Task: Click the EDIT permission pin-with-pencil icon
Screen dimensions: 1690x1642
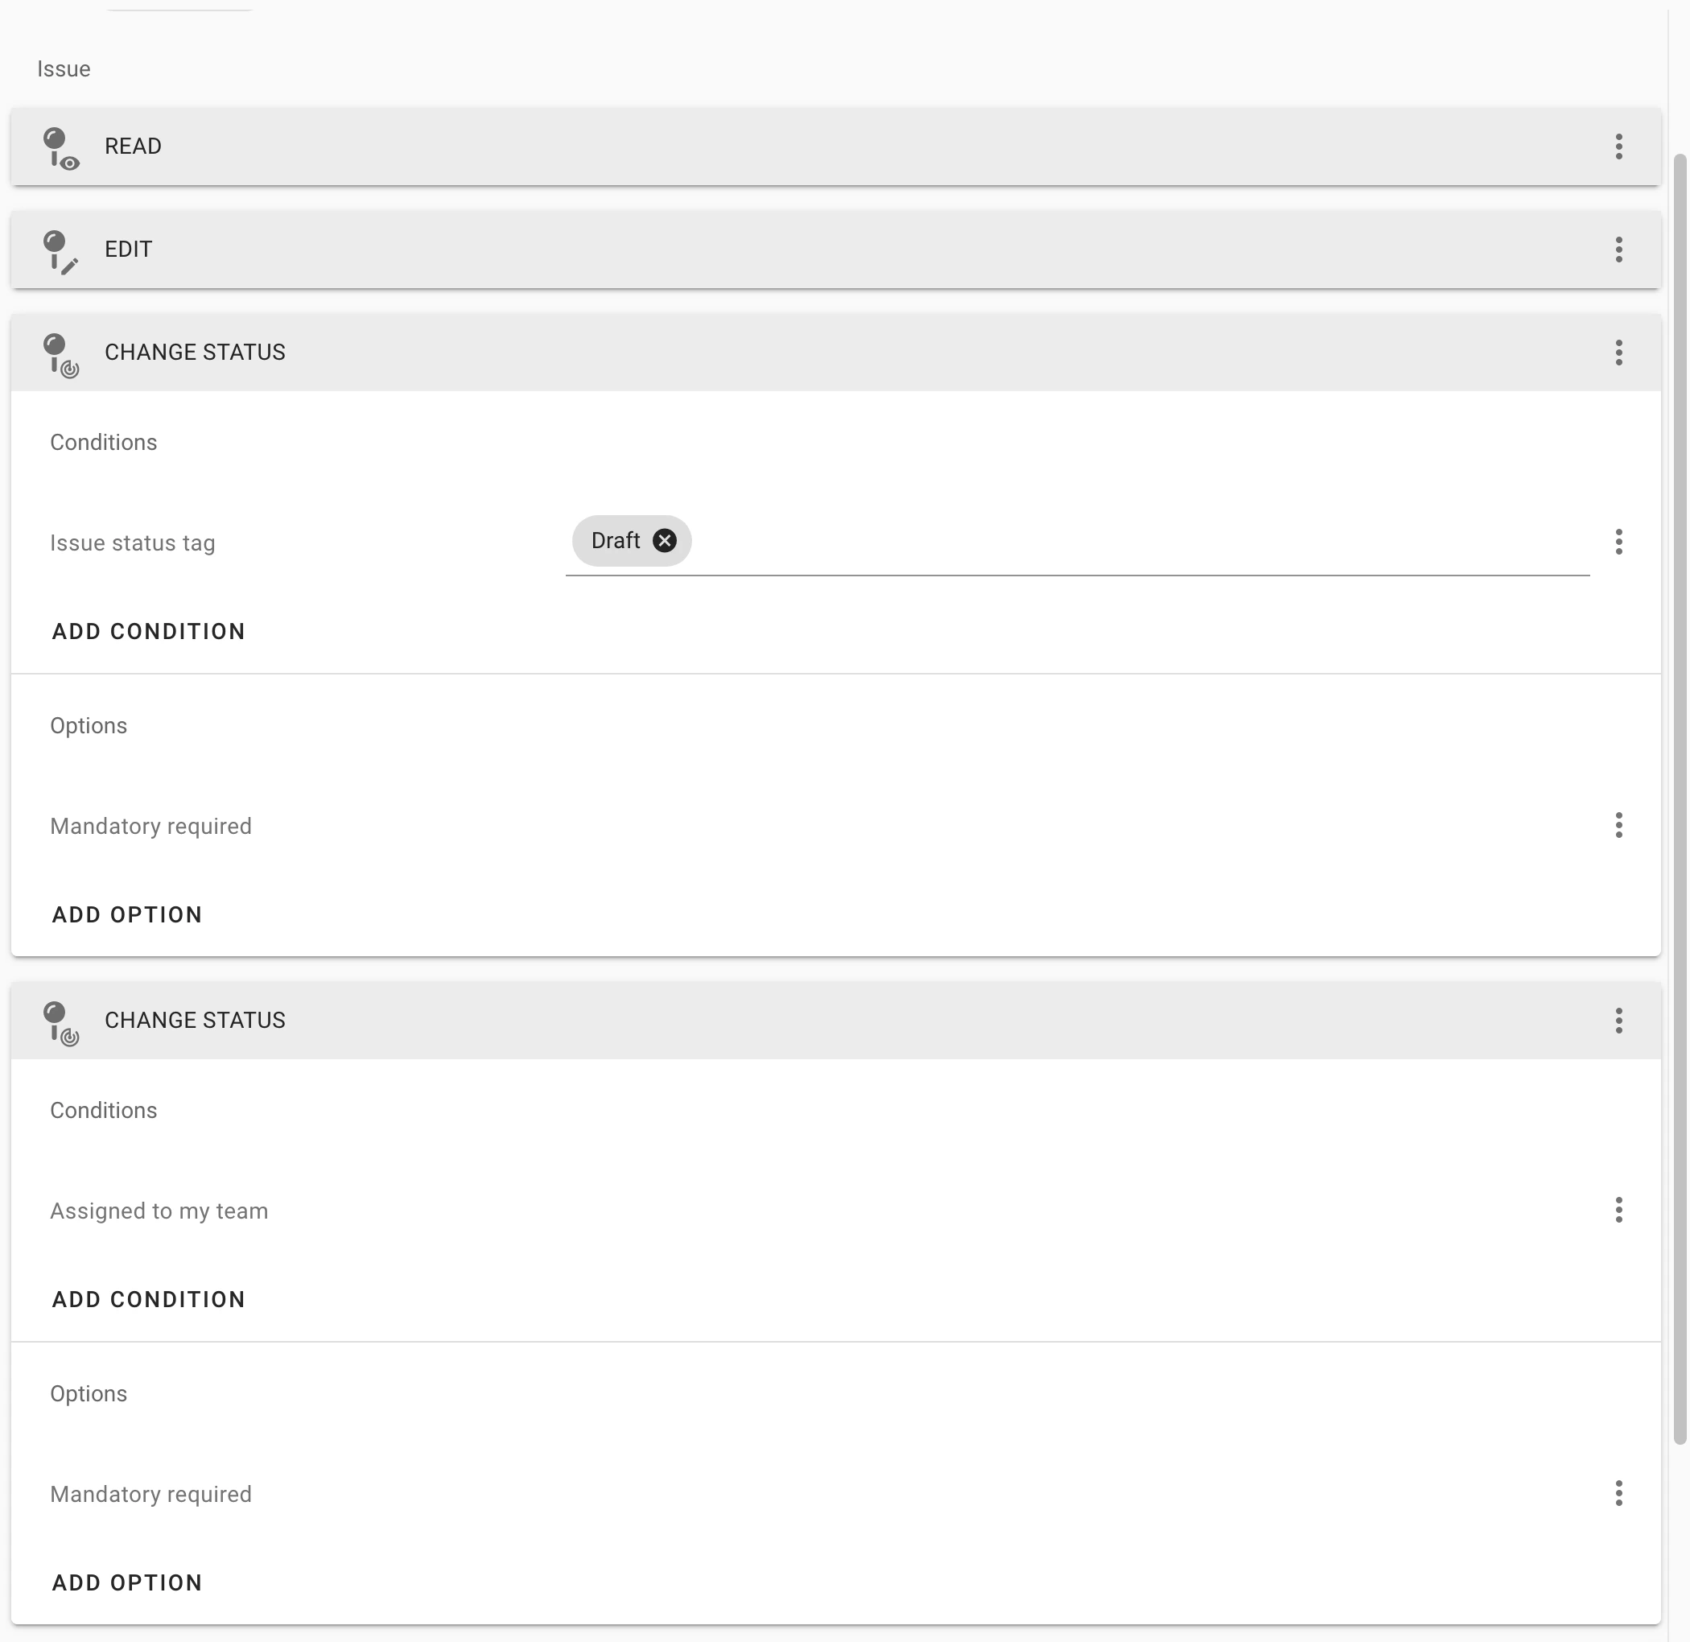Action: click(60, 250)
